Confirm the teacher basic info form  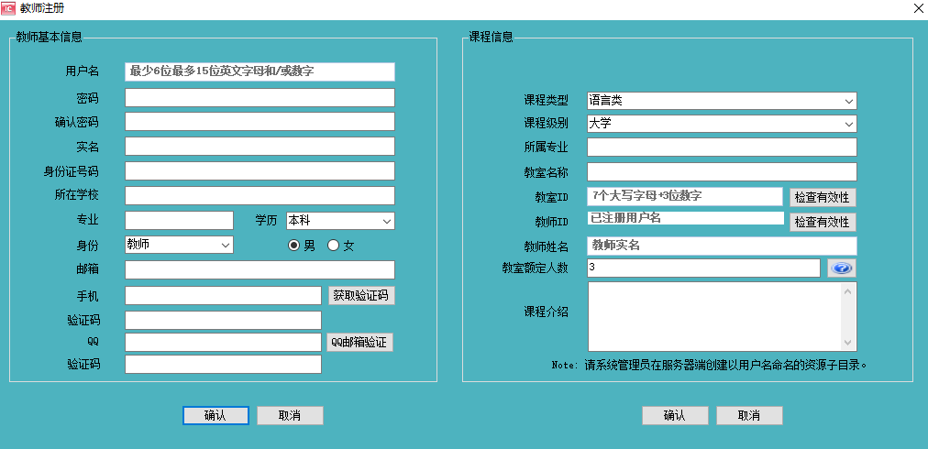click(x=215, y=415)
